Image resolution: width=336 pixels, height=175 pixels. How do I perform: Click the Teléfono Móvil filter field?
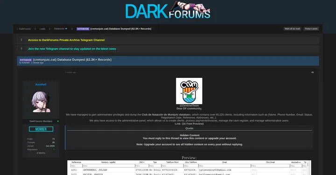tap(172, 166)
